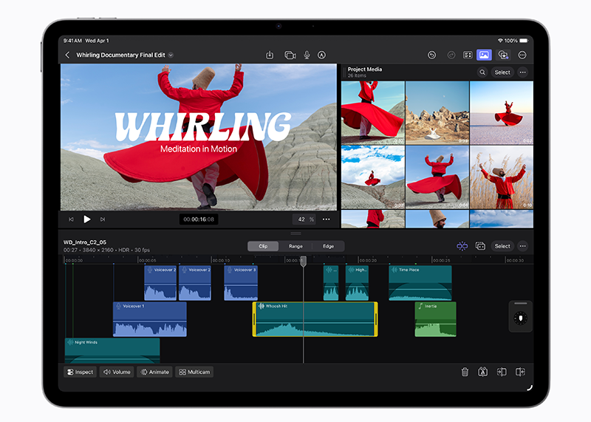Search the Project Media browser
This screenshot has height=422, width=591.
pyautogui.click(x=482, y=72)
